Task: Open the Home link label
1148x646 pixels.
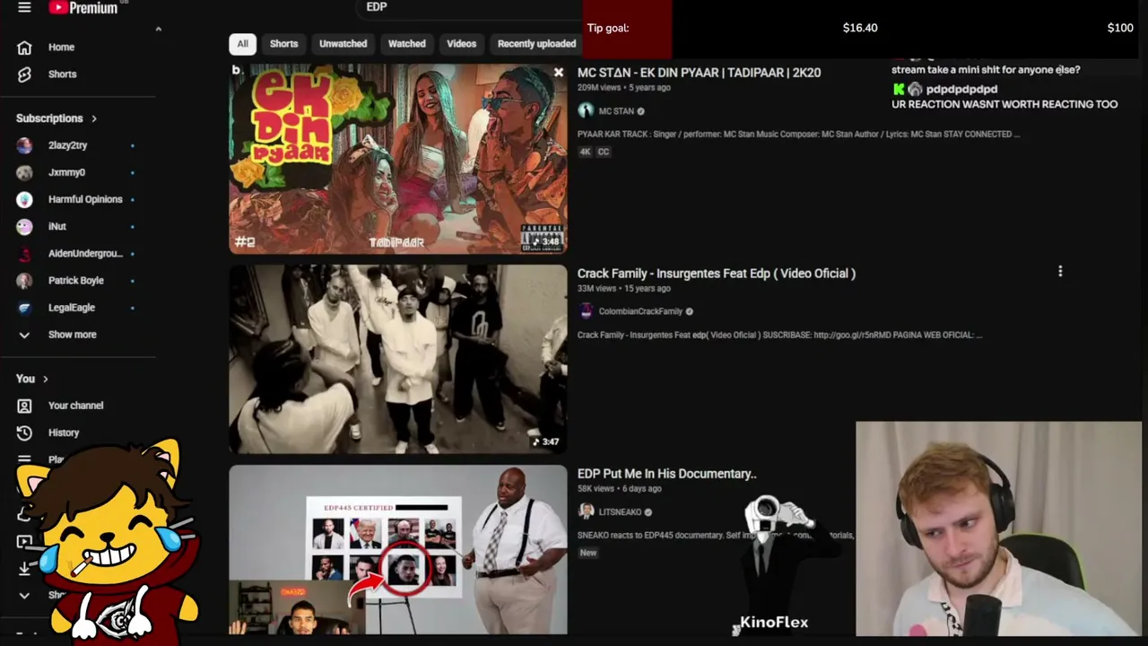Action: click(61, 48)
